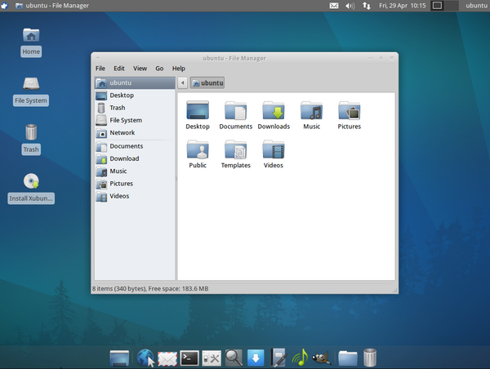Select the Templates folder
The height and width of the screenshot is (369, 490).
pyautogui.click(x=235, y=149)
